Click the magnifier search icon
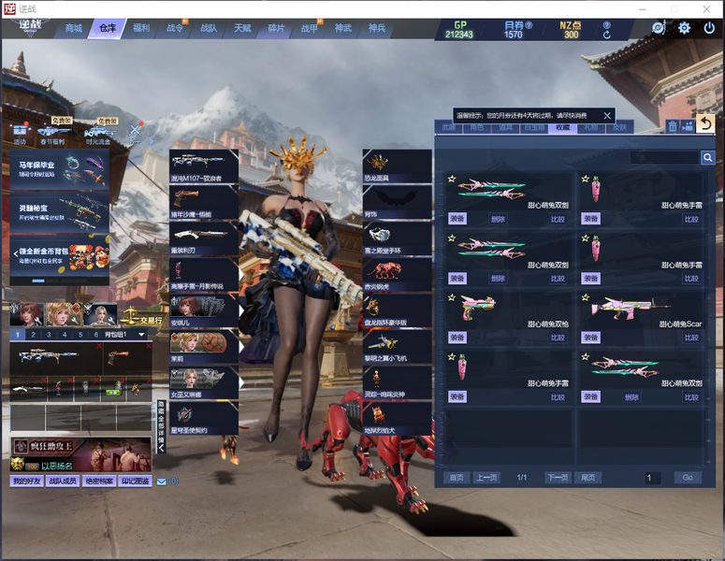This screenshot has width=725, height=561. point(707,158)
